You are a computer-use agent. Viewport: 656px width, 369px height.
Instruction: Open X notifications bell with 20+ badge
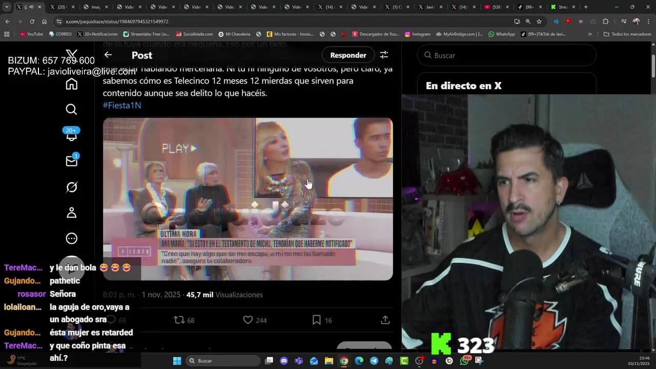(x=72, y=134)
